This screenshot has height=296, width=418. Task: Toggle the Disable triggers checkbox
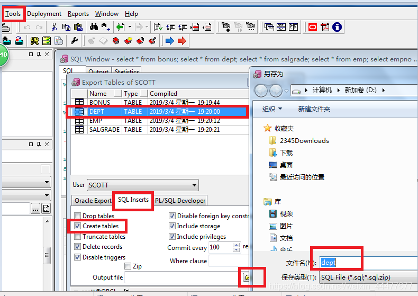click(x=77, y=257)
